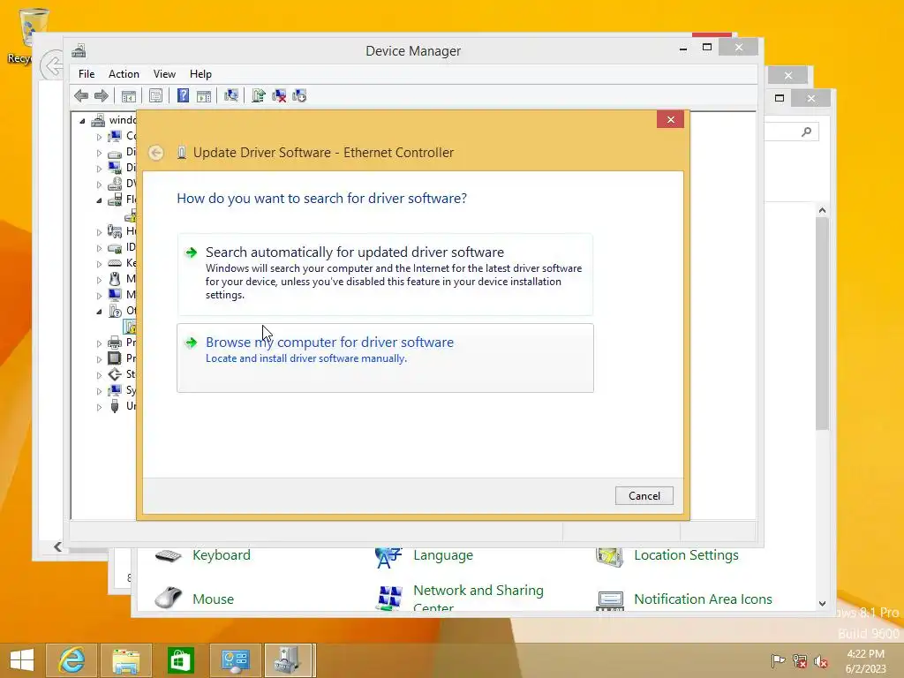
Task: Open the Windows Start button
Action: (x=22, y=660)
